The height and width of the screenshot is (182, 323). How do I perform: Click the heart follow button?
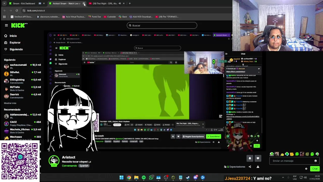click(x=258, y=158)
